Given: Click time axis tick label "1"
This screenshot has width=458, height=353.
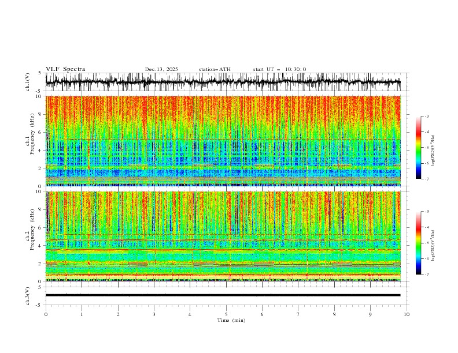Looking at the screenshot, I should 82,314.
